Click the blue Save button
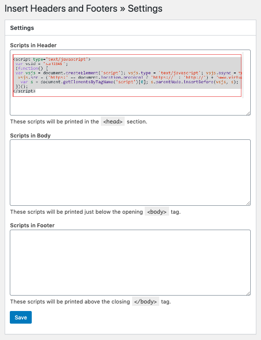Image resolution: width=261 pixels, height=340 pixels. pyautogui.click(x=21, y=317)
